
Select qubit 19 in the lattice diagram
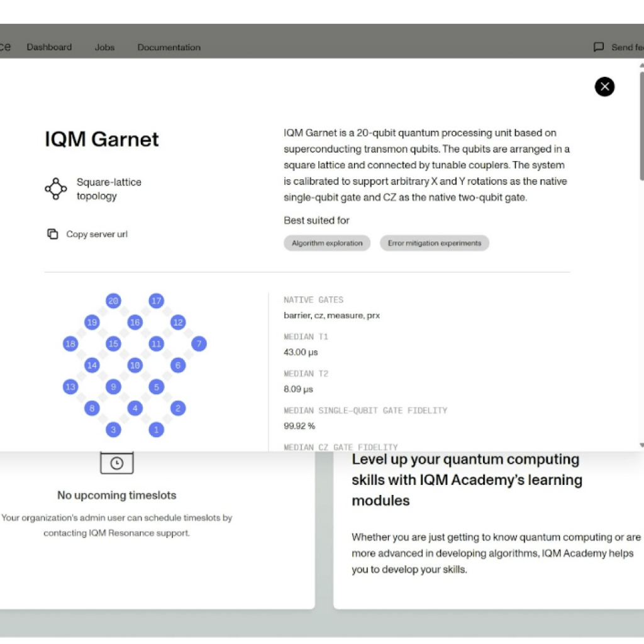(x=92, y=322)
